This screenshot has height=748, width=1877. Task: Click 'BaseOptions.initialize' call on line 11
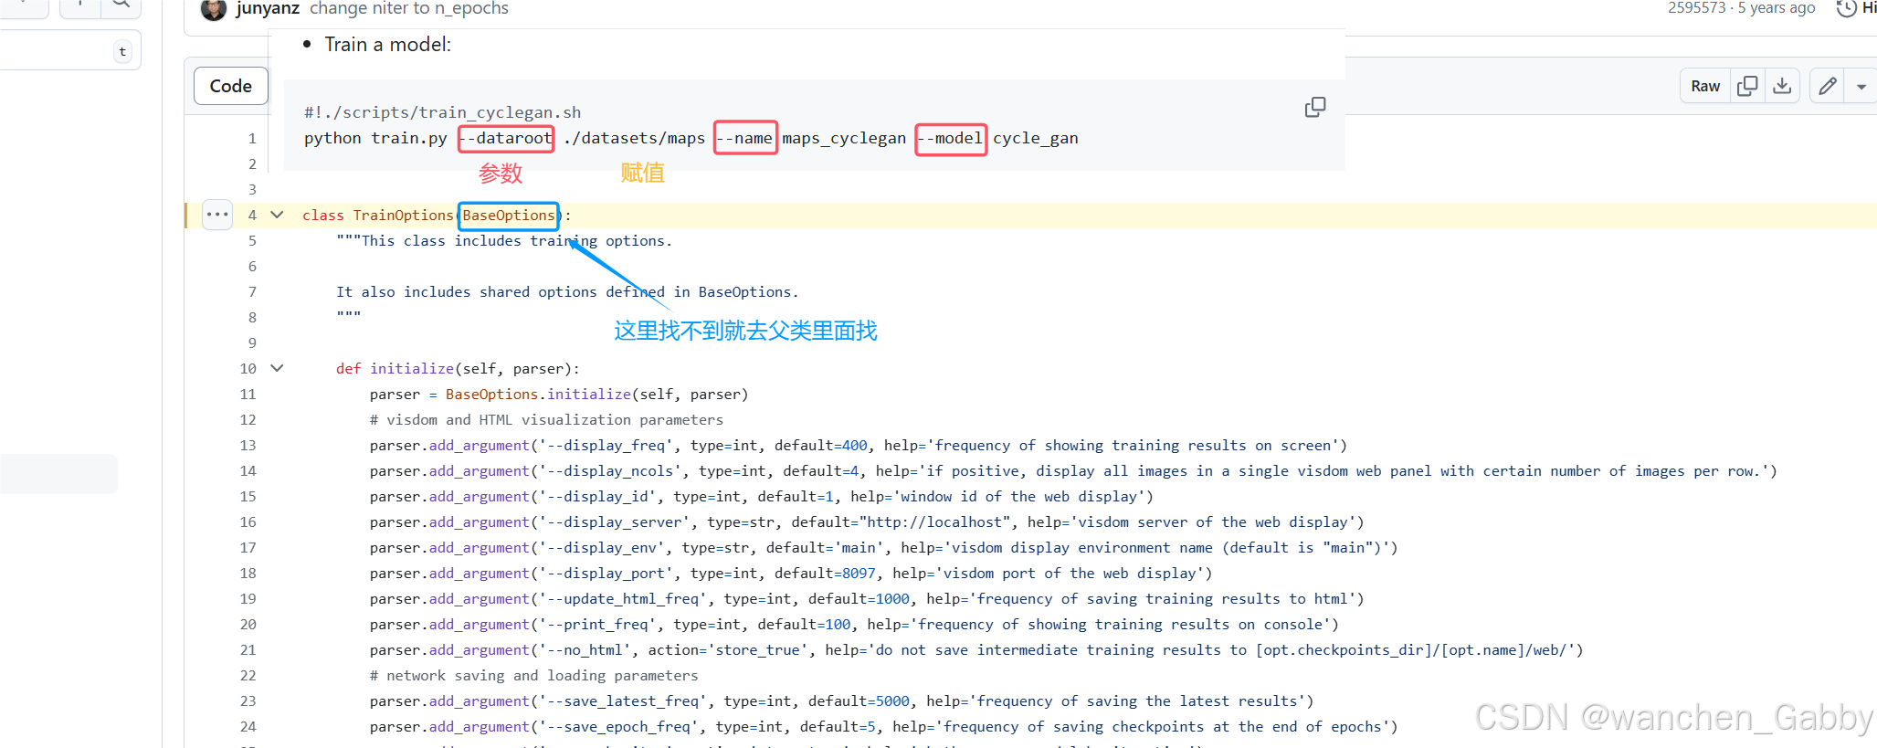coord(538,394)
